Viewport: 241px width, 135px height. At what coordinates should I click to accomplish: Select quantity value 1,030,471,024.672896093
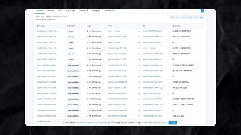click(x=183, y=105)
